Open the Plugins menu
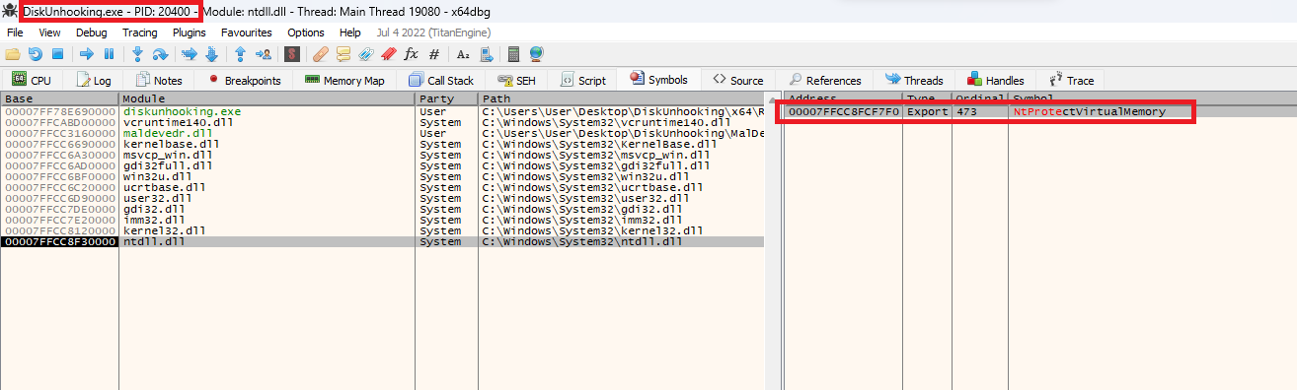Screen dimensions: 1297x390 point(189,32)
